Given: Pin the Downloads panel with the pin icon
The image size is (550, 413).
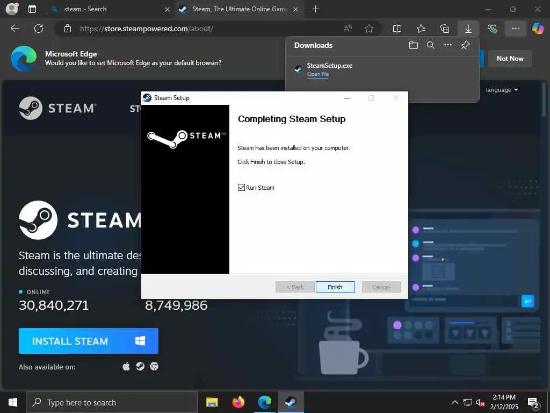Looking at the screenshot, I should coord(466,45).
